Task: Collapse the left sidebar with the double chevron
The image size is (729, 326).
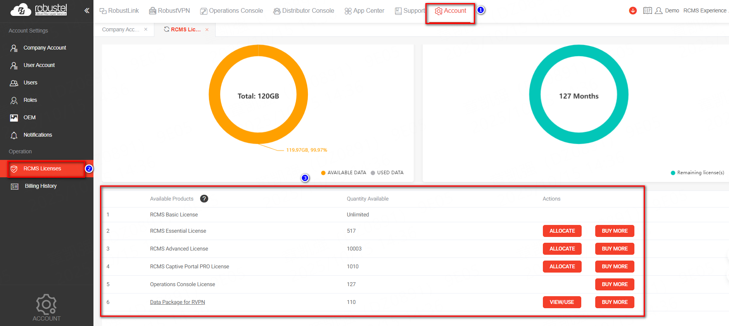Action: [87, 10]
